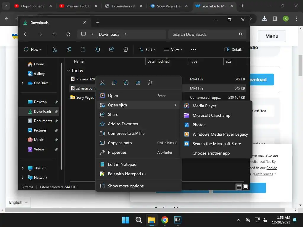Open the English language dropdown on webpage

[x=18, y=202]
